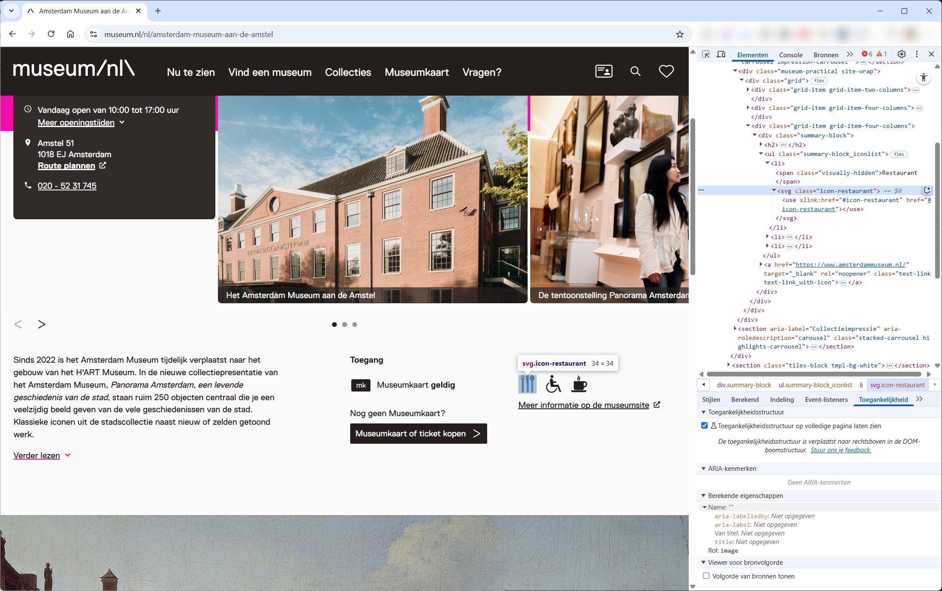Bookmark the page with the star icon
Screen dimensions: 942x591
click(x=680, y=34)
